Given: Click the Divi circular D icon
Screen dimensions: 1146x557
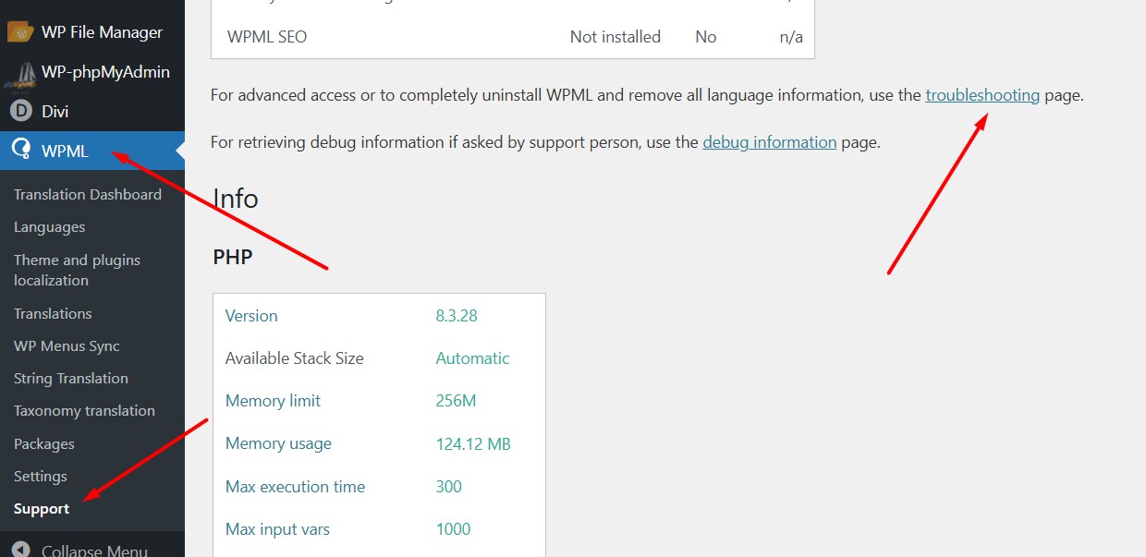Looking at the screenshot, I should tap(20, 112).
